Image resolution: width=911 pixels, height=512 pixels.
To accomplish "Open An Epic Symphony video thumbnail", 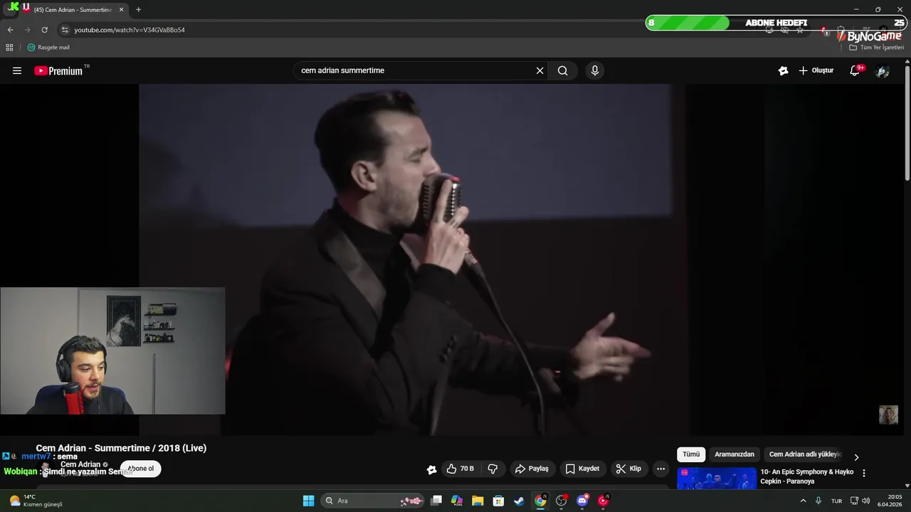I will 717,478.
